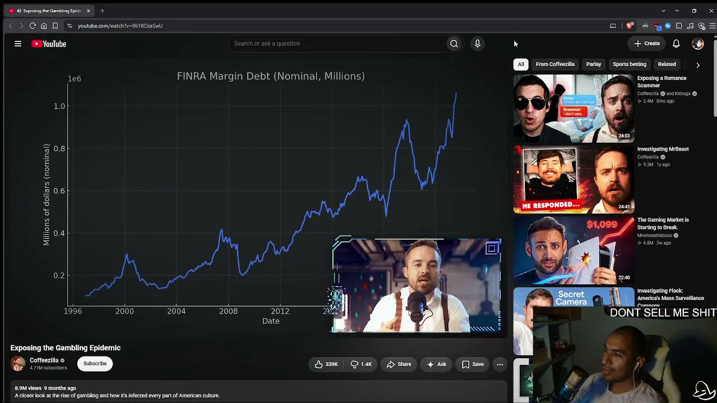Image resolution: width=717 pixels, height=403 pixels.
Task: Open the Coffeezilla channel avatar
Action: pos(18,364)
